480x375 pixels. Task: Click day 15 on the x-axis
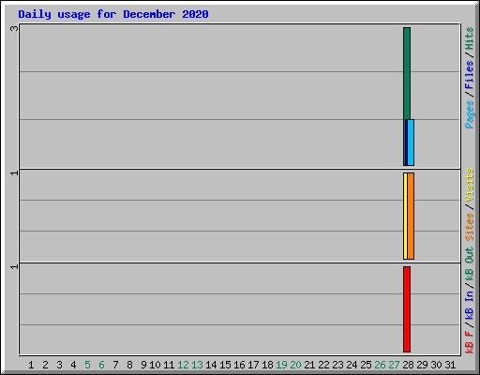pyautogui.click(x=225, y=365)
